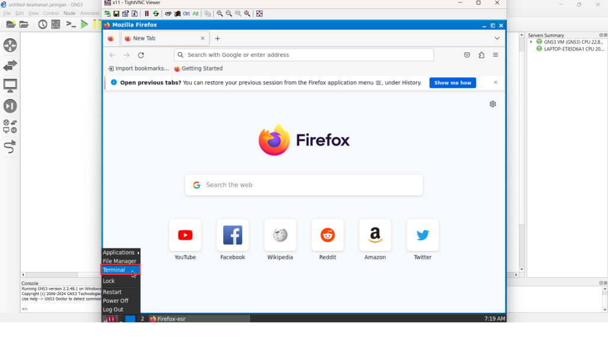Click the Search the web field
This screenshot has height=342, width=608.
(x=304, y=185)
